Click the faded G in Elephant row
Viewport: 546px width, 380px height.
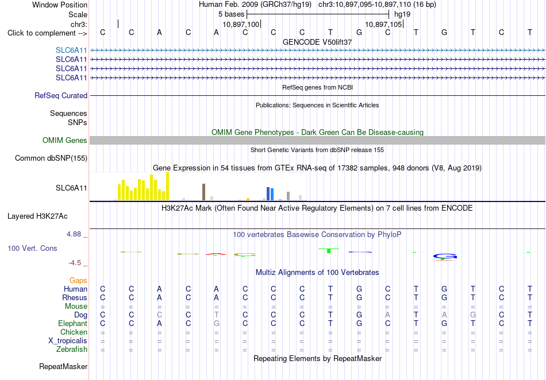(x=216, y=324)
